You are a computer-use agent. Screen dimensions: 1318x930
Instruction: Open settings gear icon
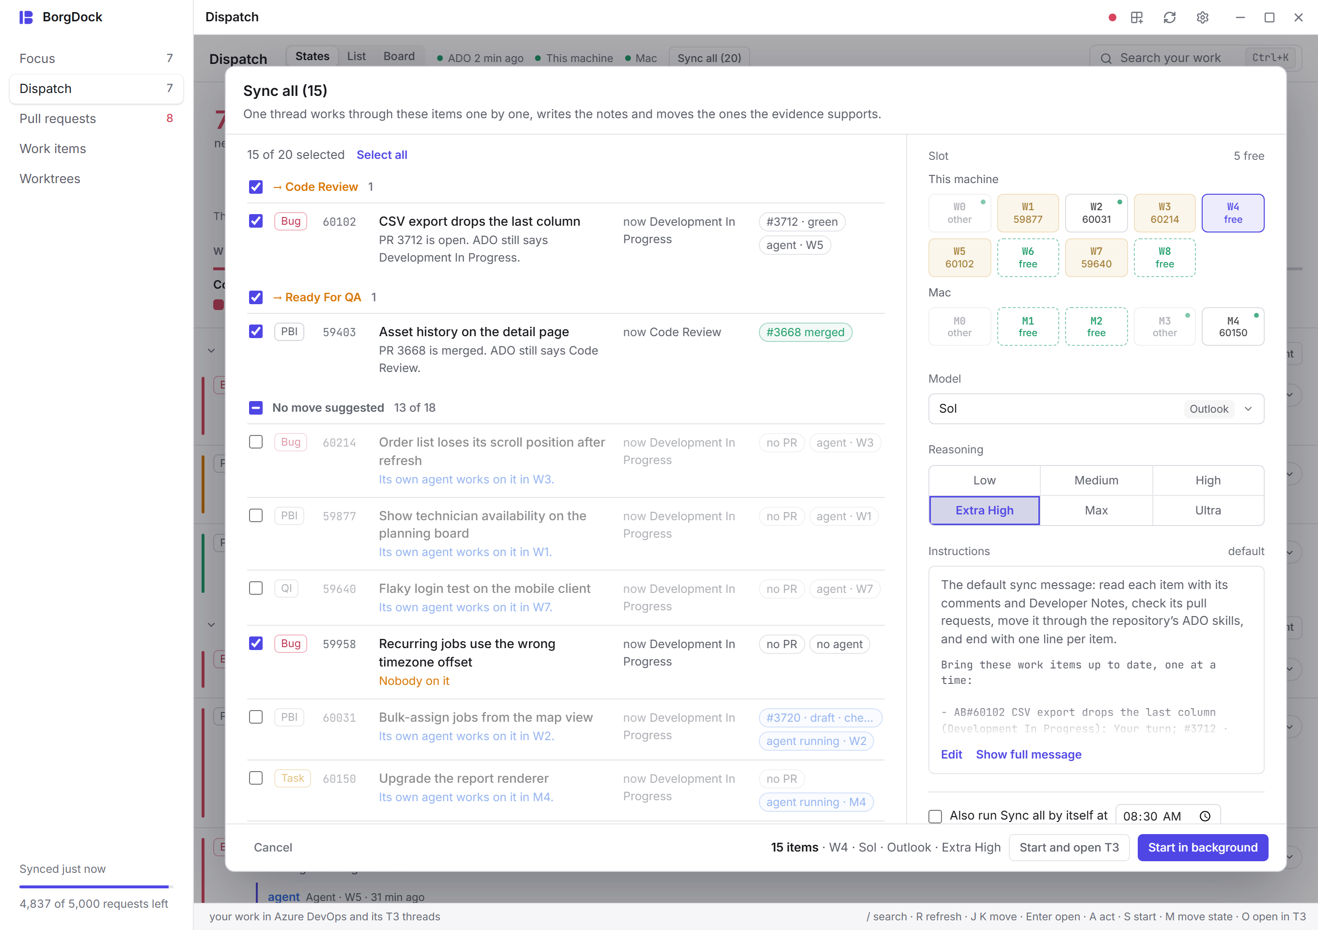[x=1202, y=17]
